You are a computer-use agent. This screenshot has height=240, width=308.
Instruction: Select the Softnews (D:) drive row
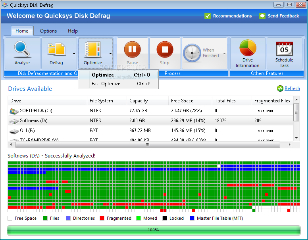point(150,121)
